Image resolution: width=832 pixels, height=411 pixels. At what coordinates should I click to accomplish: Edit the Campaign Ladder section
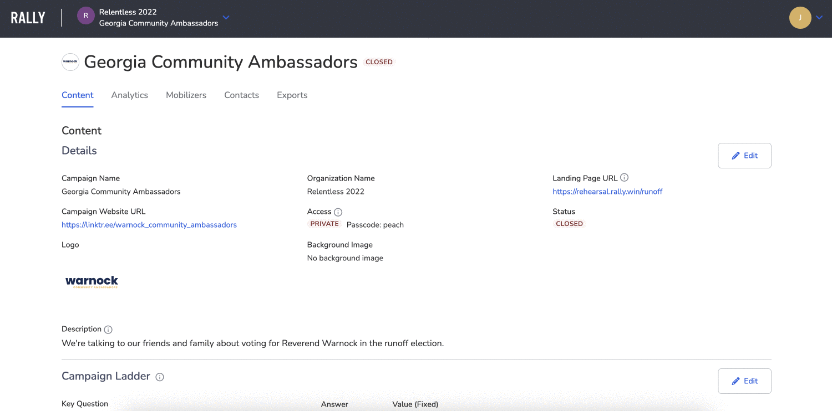pyautogui.click(x=744, y=381)
